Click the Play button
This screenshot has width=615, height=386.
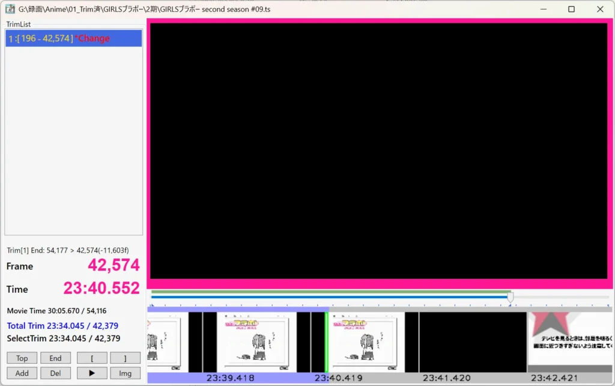tap(92, 373)
